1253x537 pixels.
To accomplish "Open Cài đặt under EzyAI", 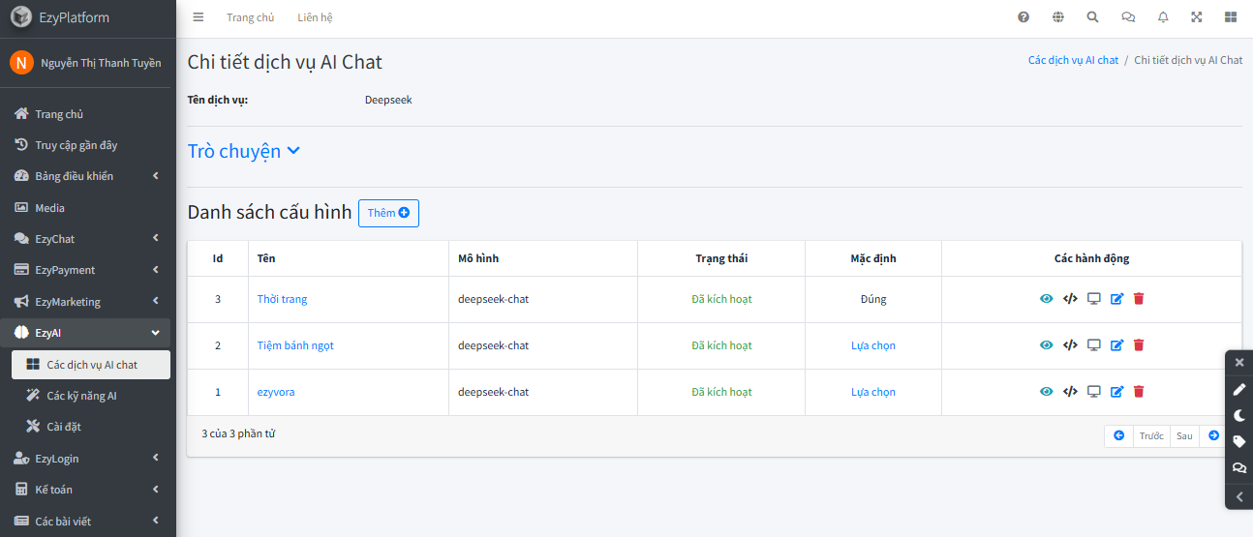I will coord(91,427).
